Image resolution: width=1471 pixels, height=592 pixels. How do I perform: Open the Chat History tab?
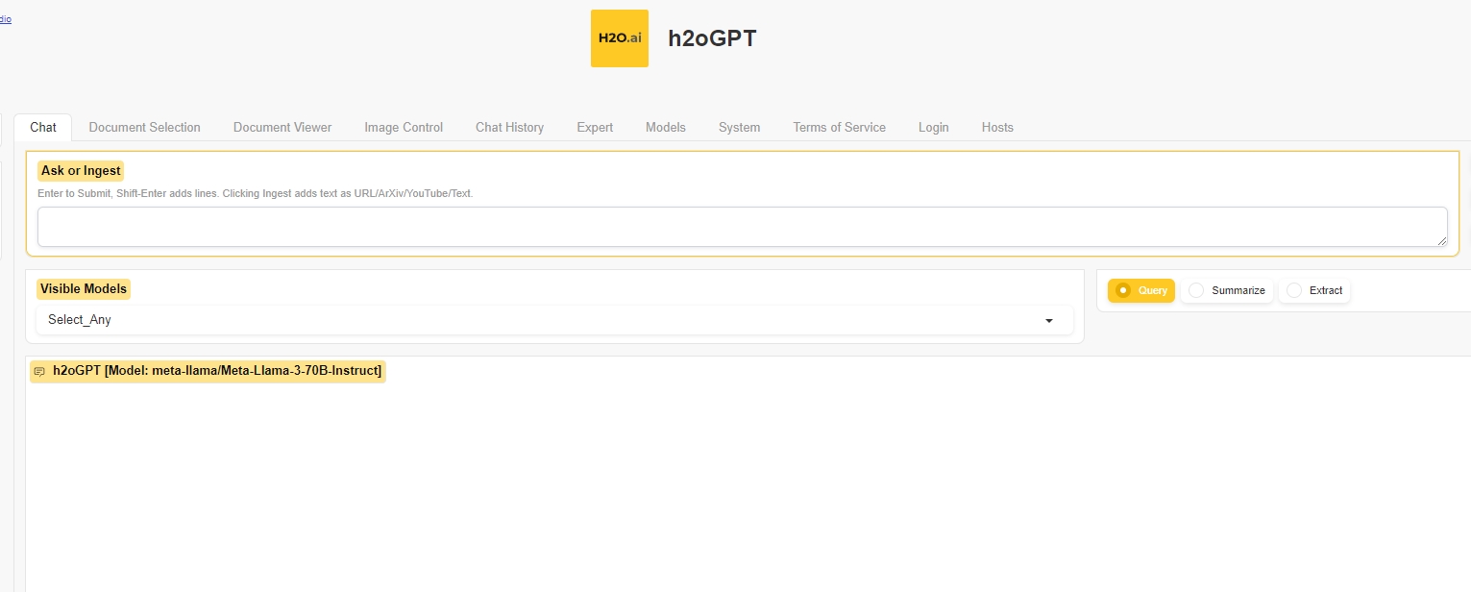509,127
